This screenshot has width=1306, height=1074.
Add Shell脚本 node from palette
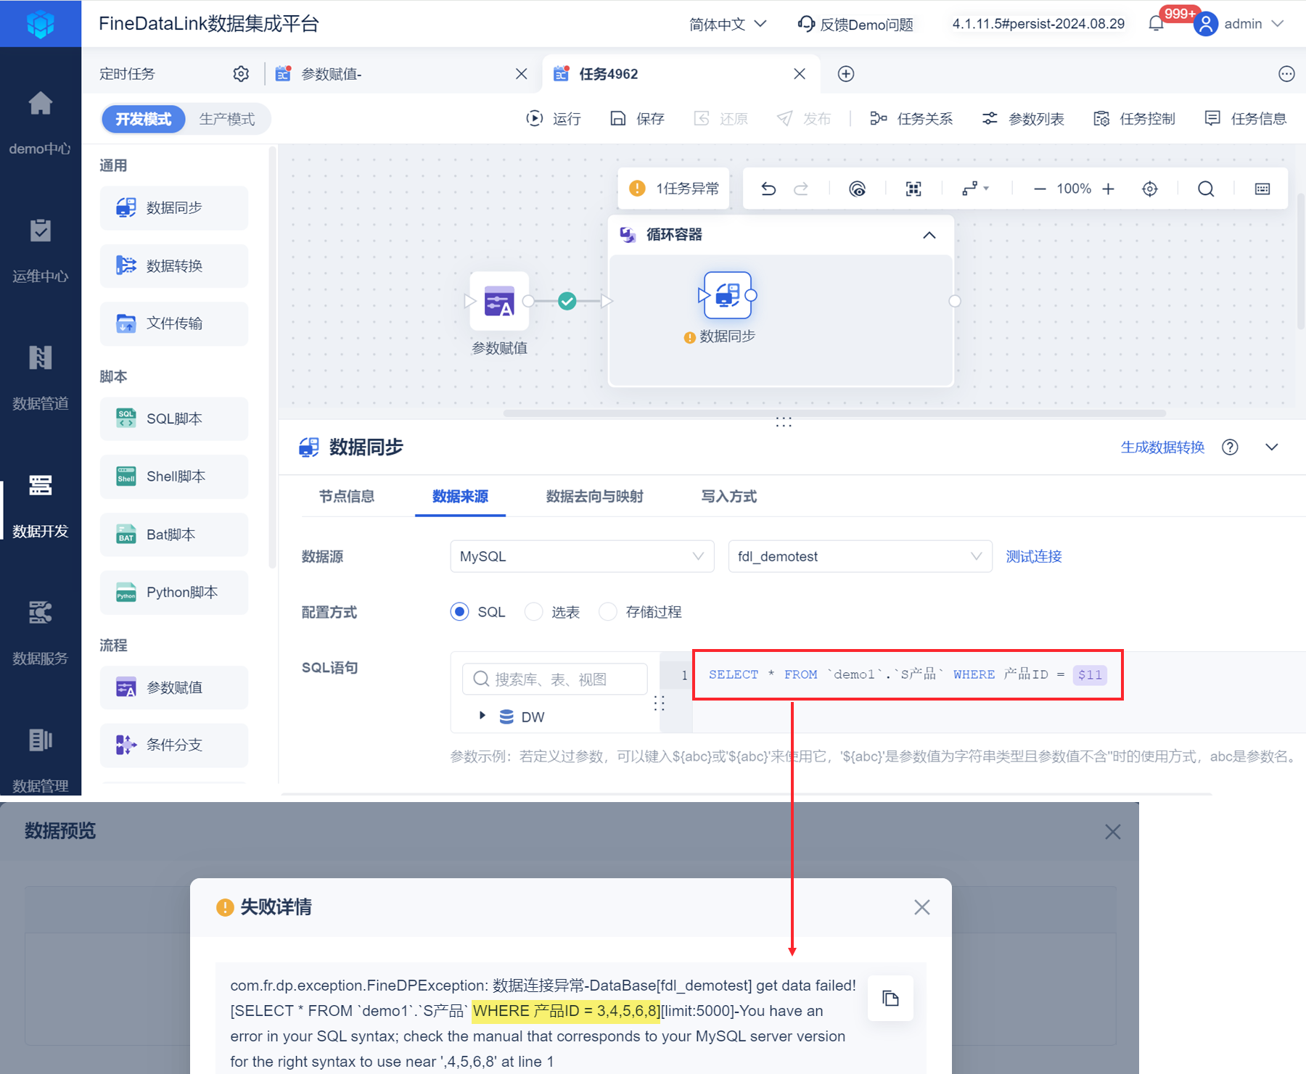click(174, 476)
